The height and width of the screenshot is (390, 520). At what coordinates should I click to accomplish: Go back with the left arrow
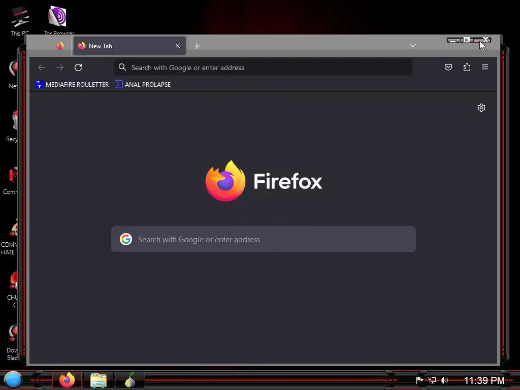(42, 68)
